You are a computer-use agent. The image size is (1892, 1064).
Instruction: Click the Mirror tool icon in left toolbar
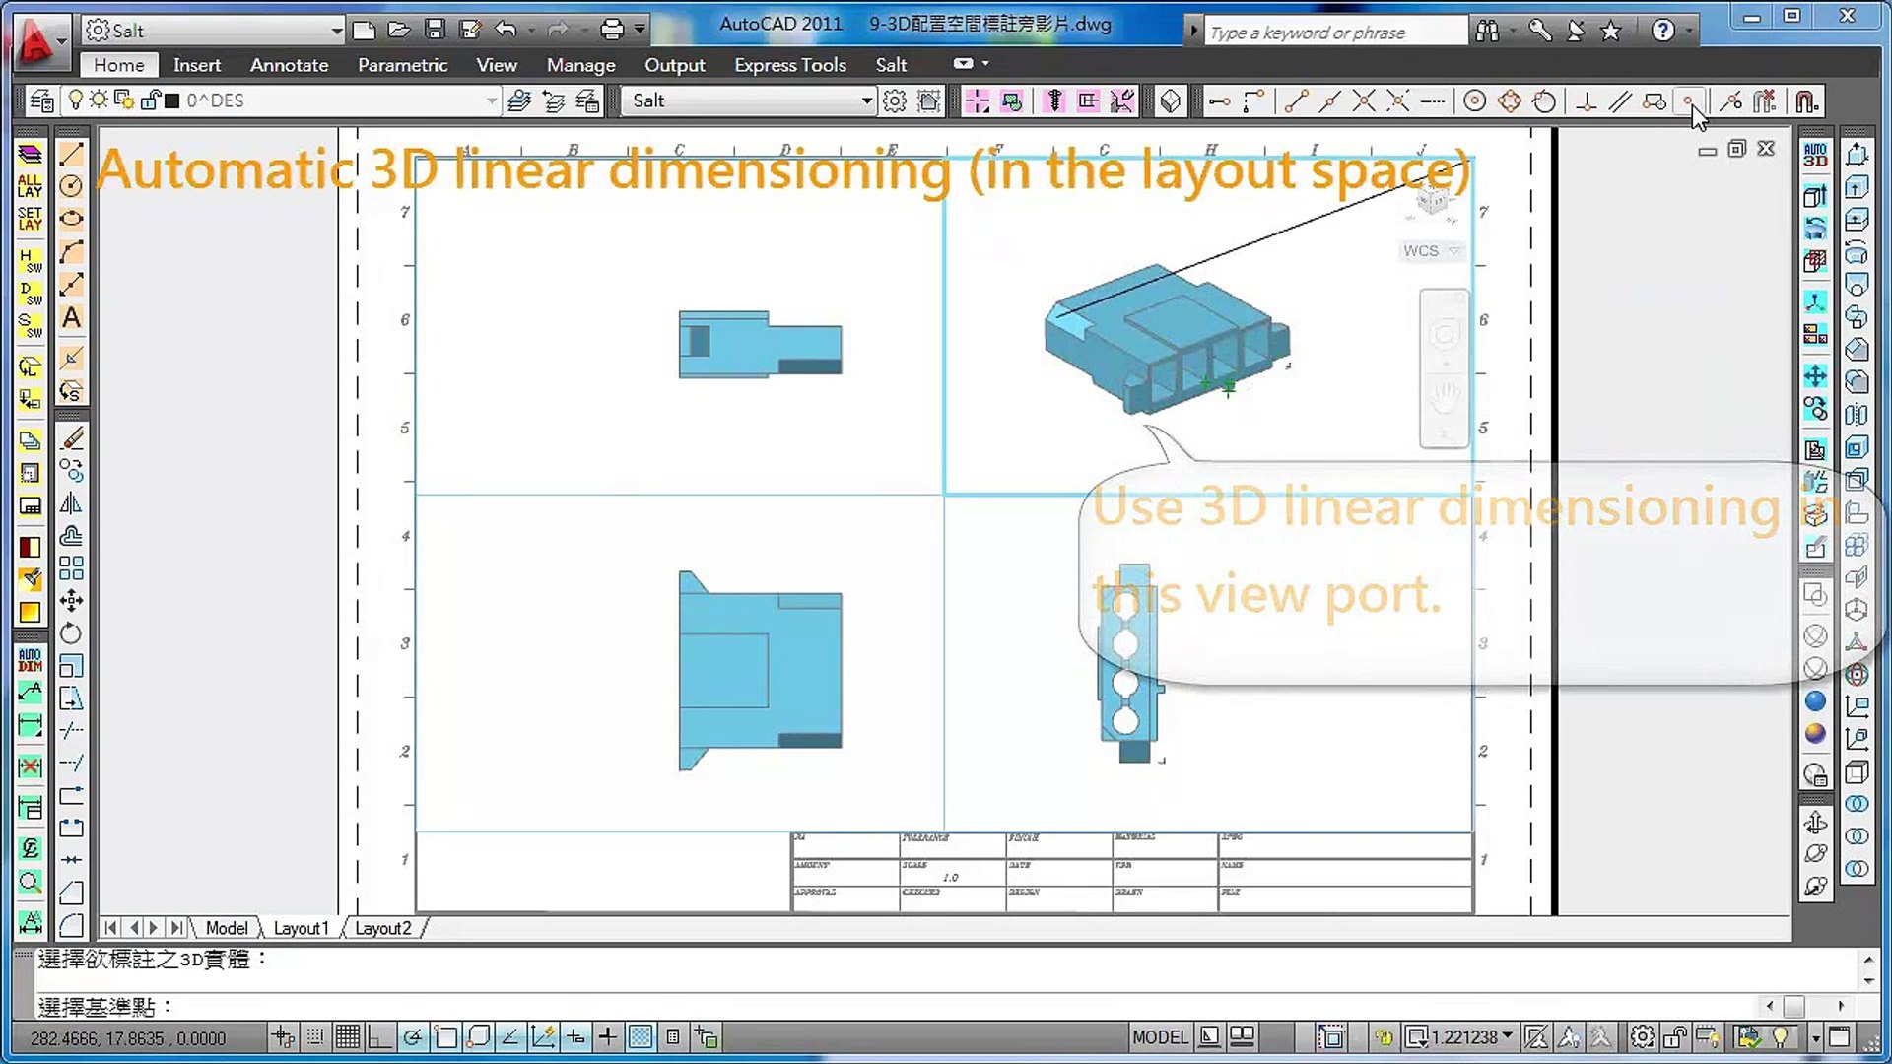71,504
